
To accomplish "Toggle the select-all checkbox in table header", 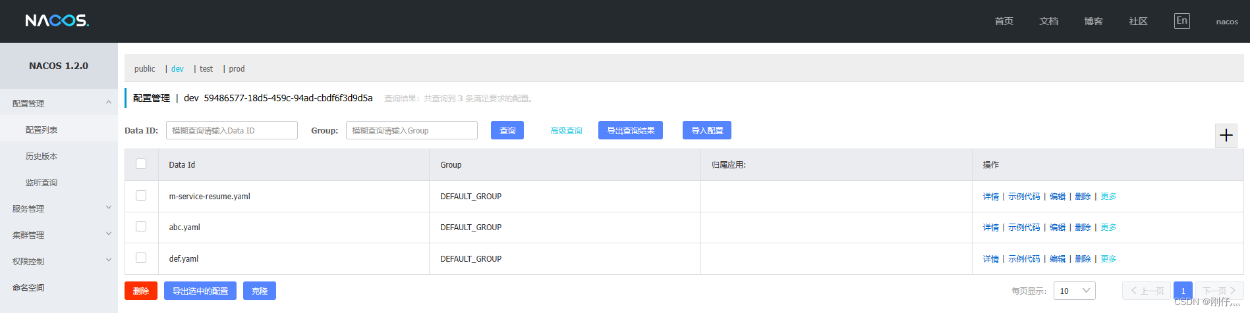I will [x=141, y=164].
